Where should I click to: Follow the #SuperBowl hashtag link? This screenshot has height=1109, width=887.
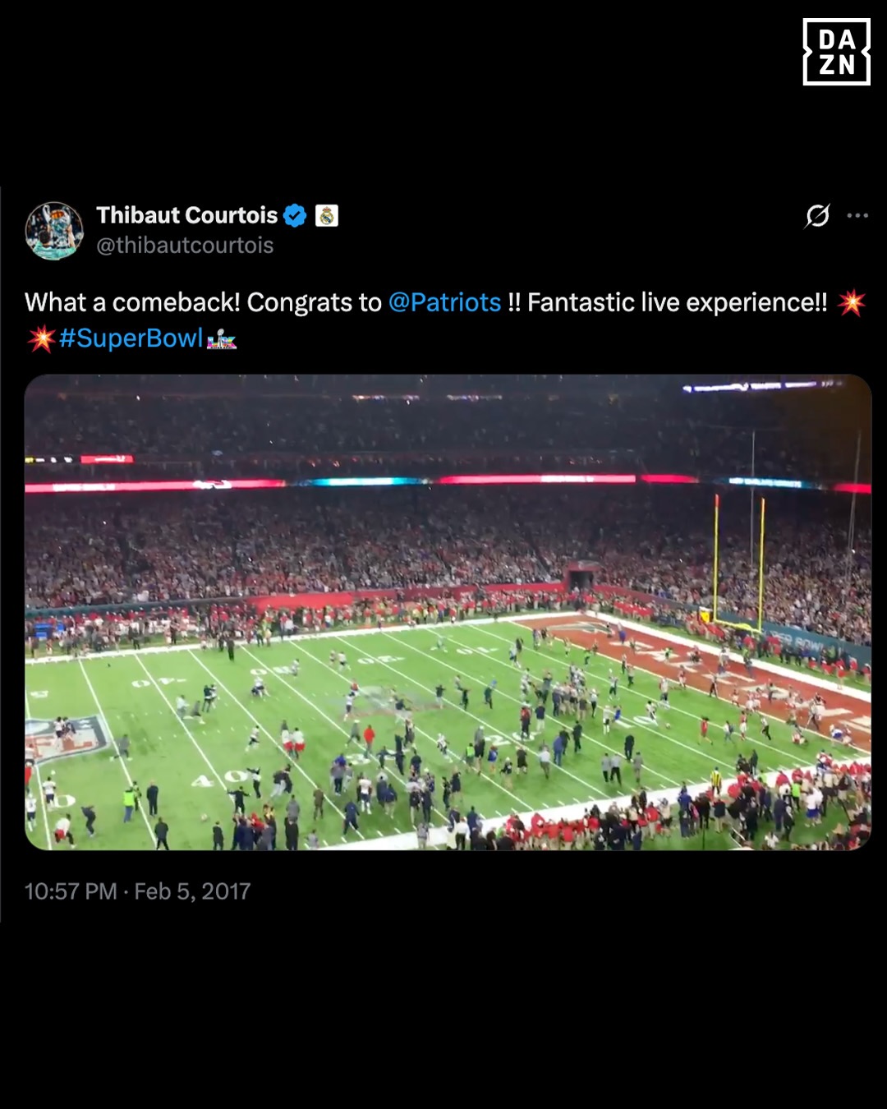131,338
